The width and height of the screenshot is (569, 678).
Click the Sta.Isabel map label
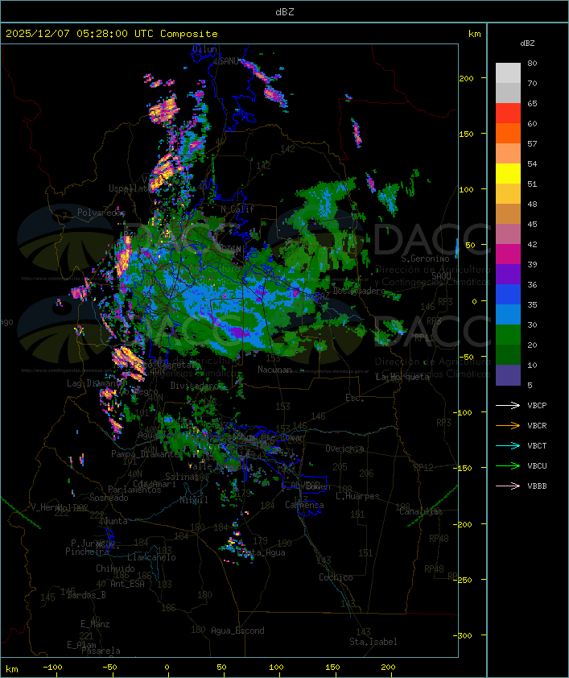pos(373,642)
